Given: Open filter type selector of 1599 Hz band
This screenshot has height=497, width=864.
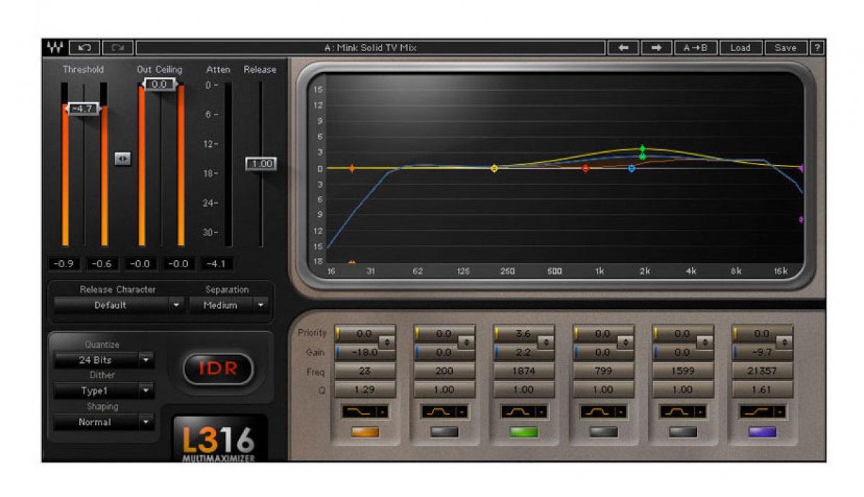Looking at the screenshot, I should (683, 412).
